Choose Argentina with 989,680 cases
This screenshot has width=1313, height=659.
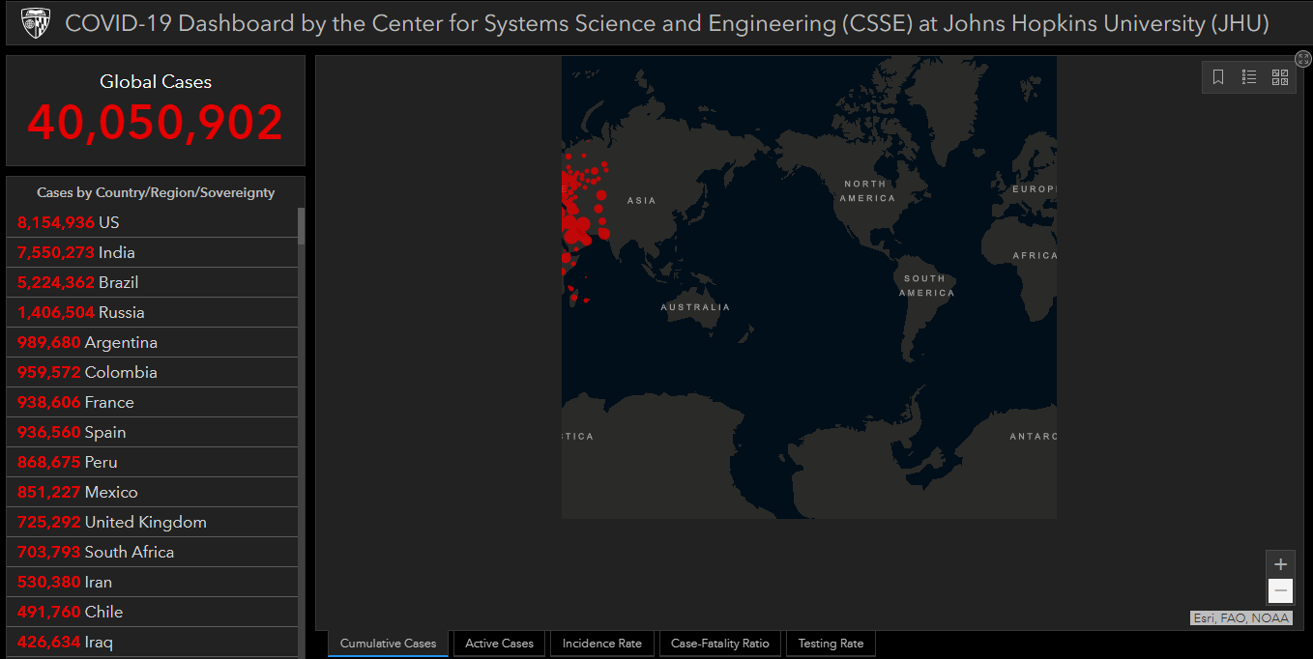[x=153, y=342]
